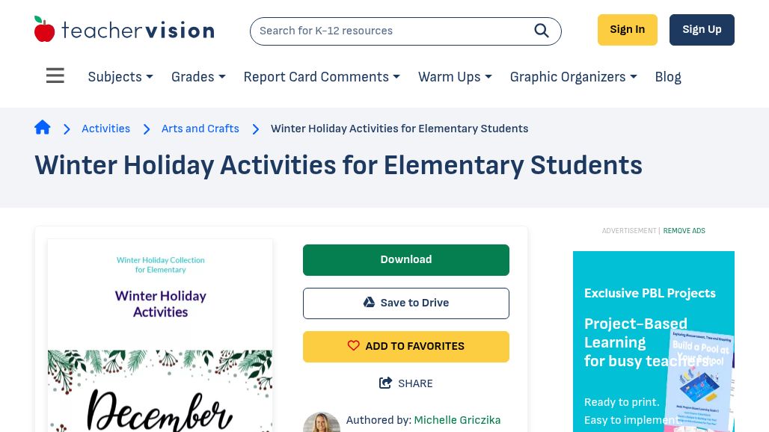Open the Grades dropdown
769x432 pixels.
pos(198,77)
